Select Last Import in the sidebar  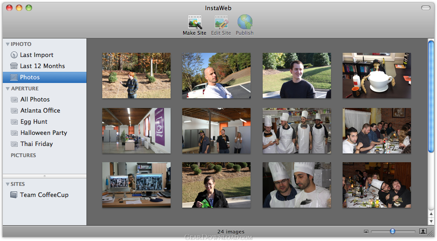coord(45,55)
